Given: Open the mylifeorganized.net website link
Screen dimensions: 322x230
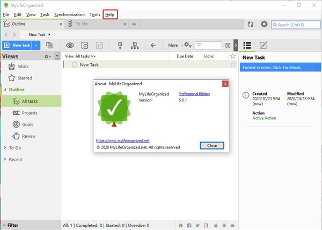Looking at the screenshot, I should 123,140.
